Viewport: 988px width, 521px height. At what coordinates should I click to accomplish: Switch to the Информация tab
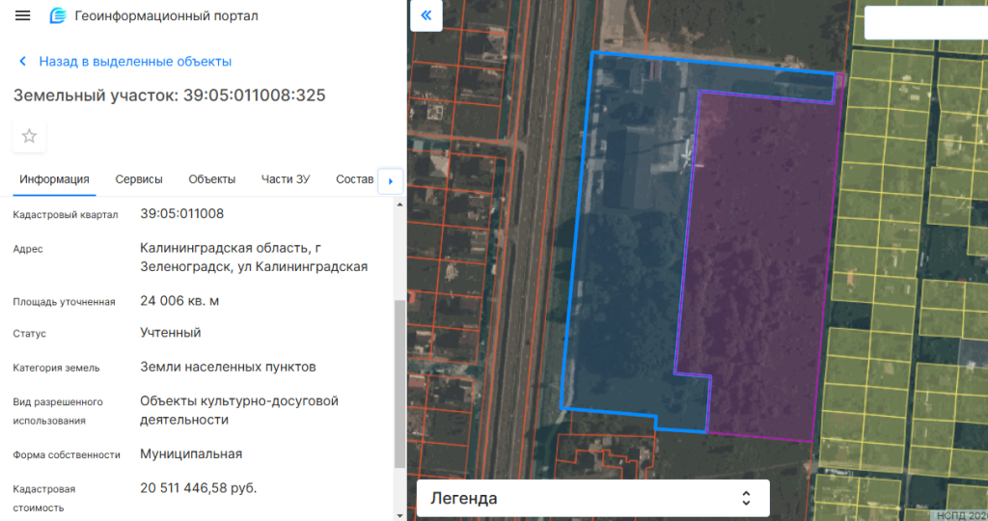point(55,179)
